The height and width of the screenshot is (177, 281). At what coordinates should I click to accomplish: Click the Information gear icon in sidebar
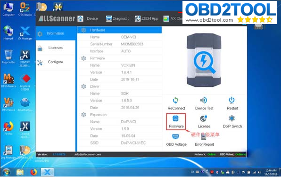click(x=40, y=34)
